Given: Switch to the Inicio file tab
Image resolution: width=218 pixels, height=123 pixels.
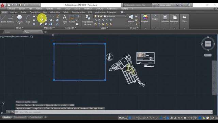Looking at the screenshot, I should 7,32.
